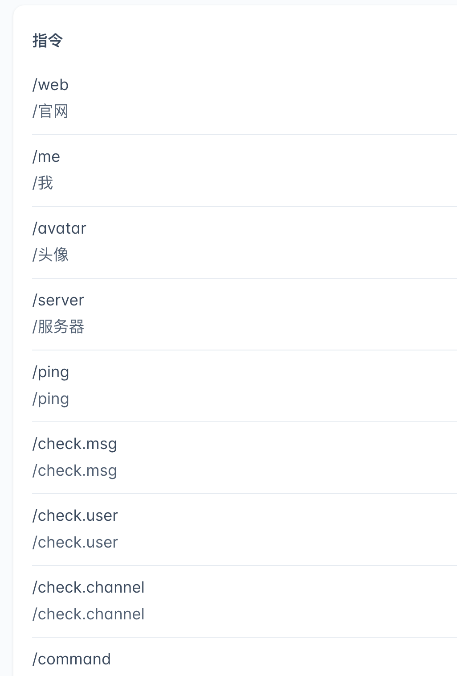Image resolution: width=457 pixels, height=676 pixels.
Task: Click the /官网 alias text
Action: point(50,111)
